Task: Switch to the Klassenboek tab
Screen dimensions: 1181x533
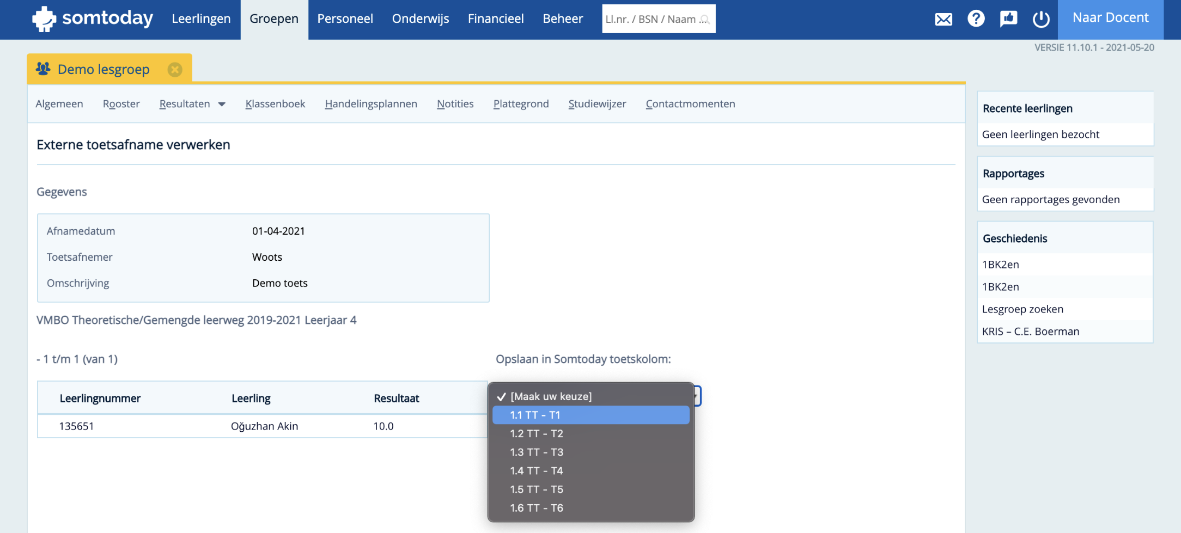Action: (275, 104)
